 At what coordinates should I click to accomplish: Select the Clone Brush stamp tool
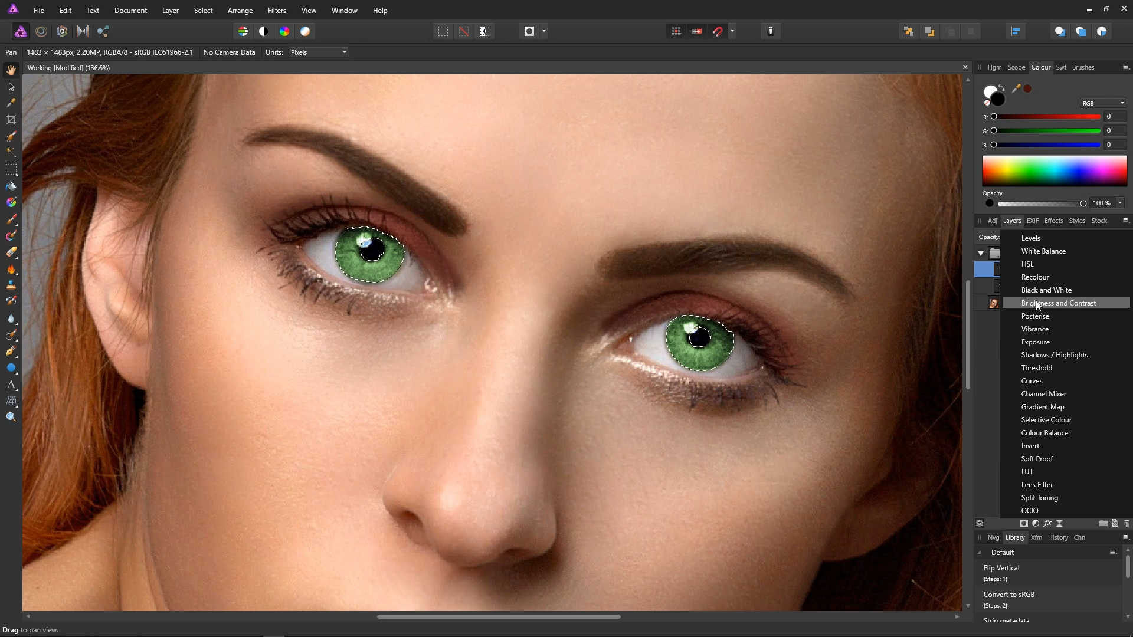pos(11,285)
